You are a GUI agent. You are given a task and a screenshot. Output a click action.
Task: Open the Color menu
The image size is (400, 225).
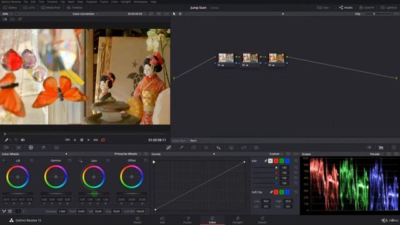pos(114,2)
